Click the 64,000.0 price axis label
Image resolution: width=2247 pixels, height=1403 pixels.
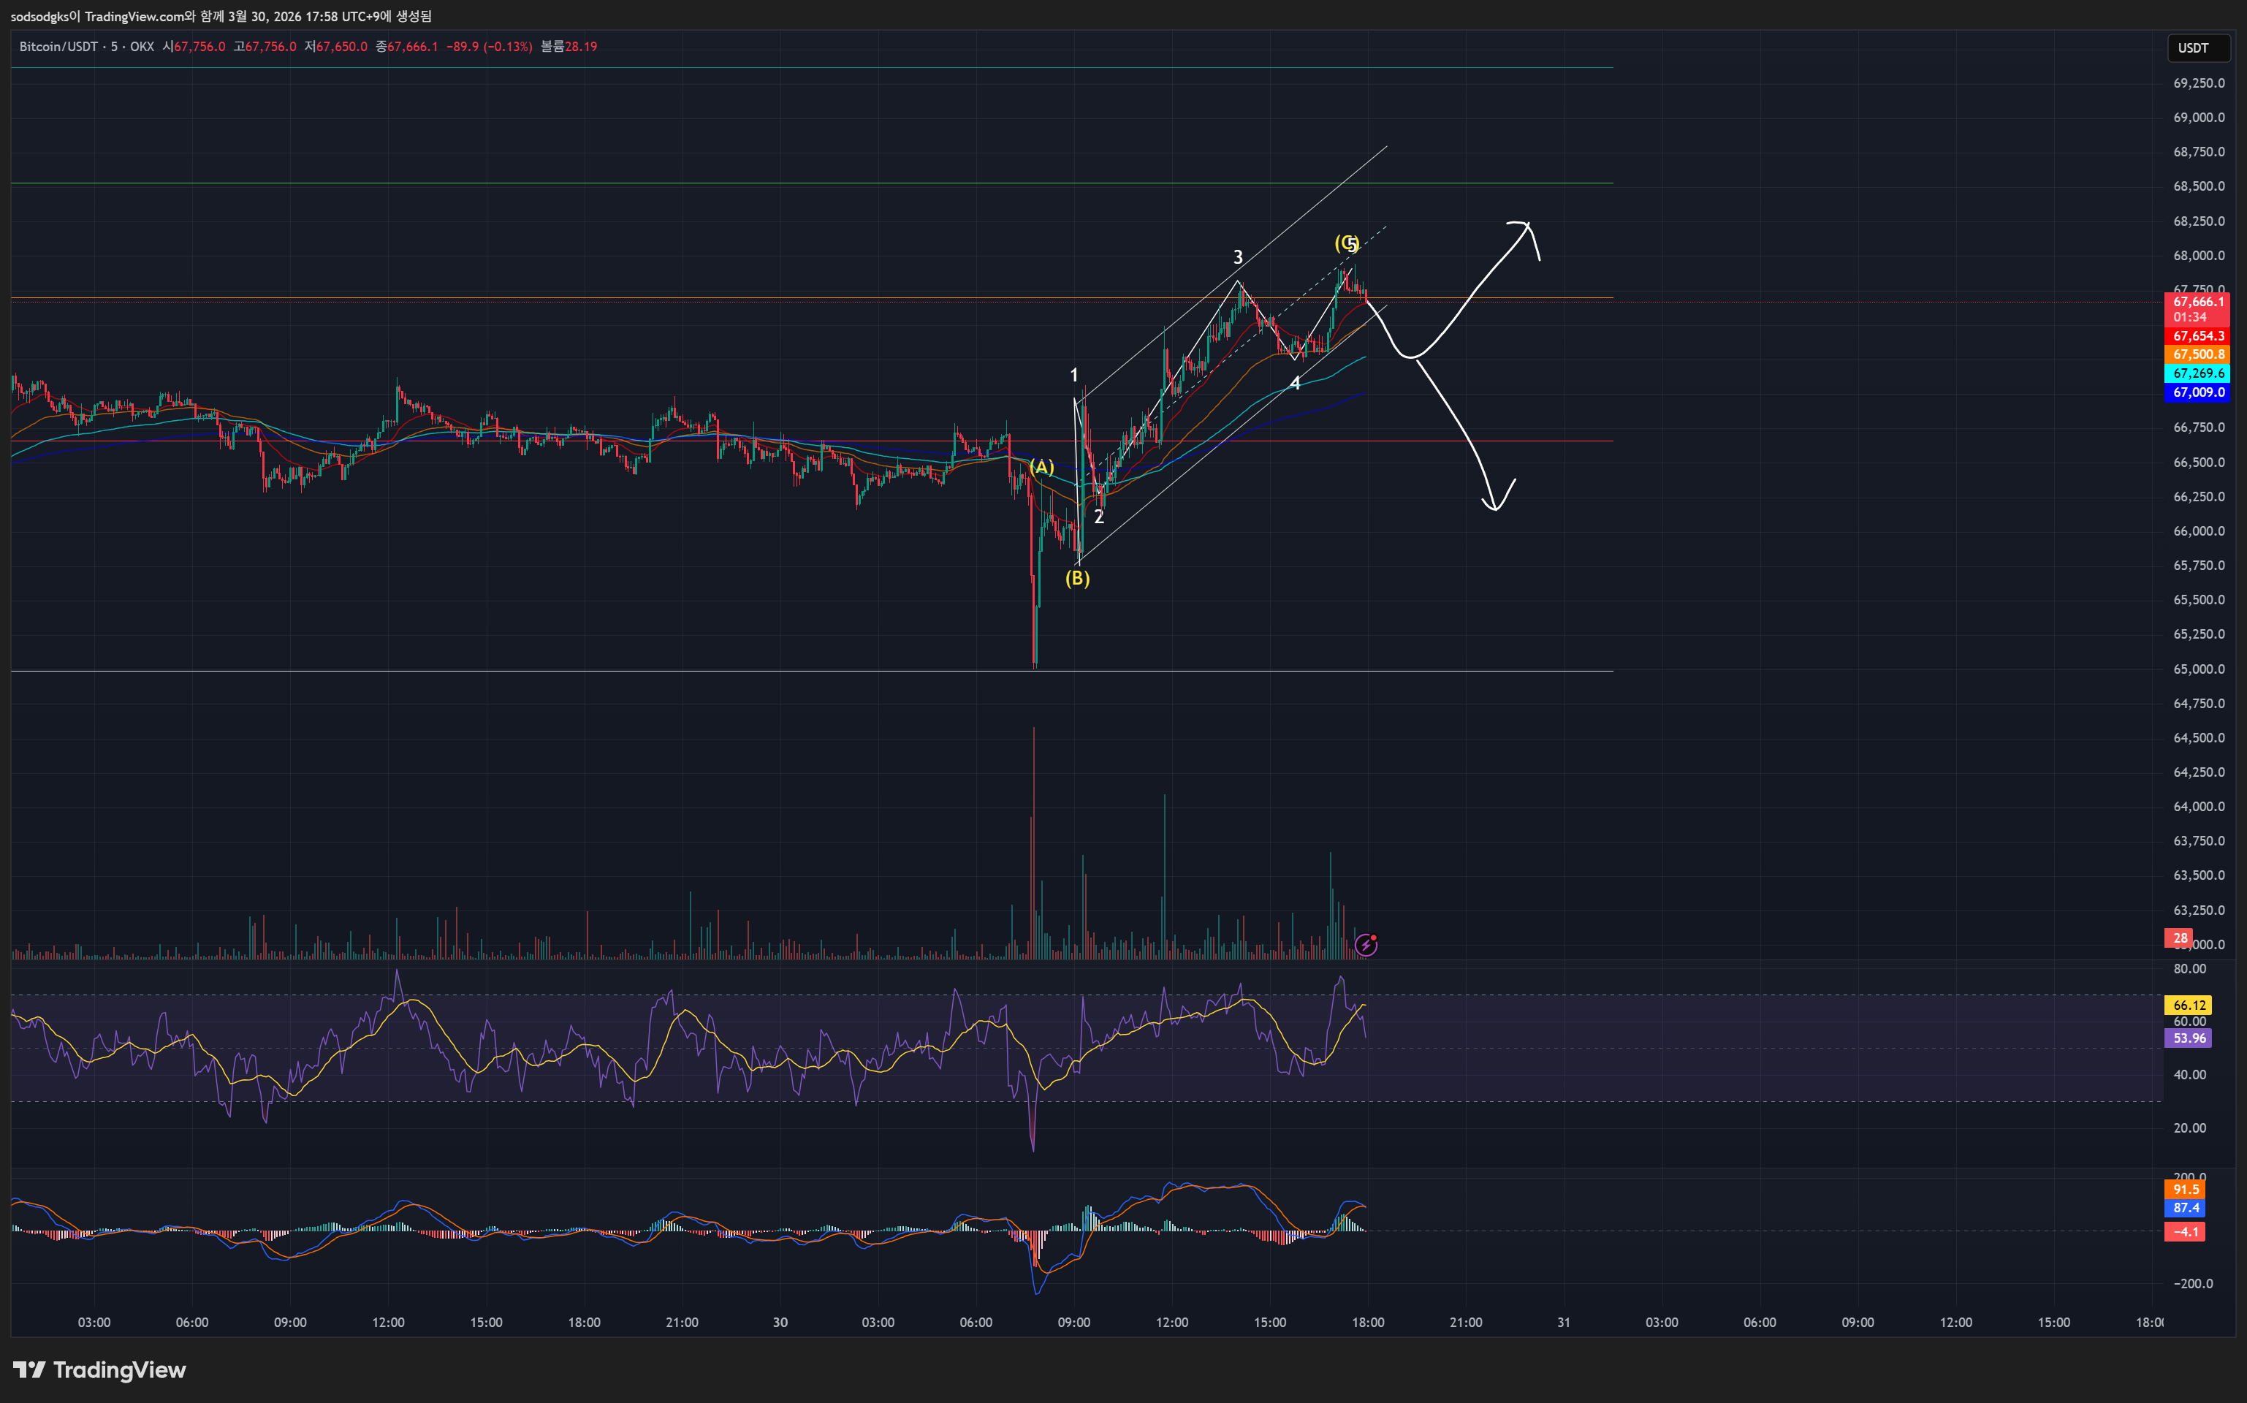click(2199, 807)
